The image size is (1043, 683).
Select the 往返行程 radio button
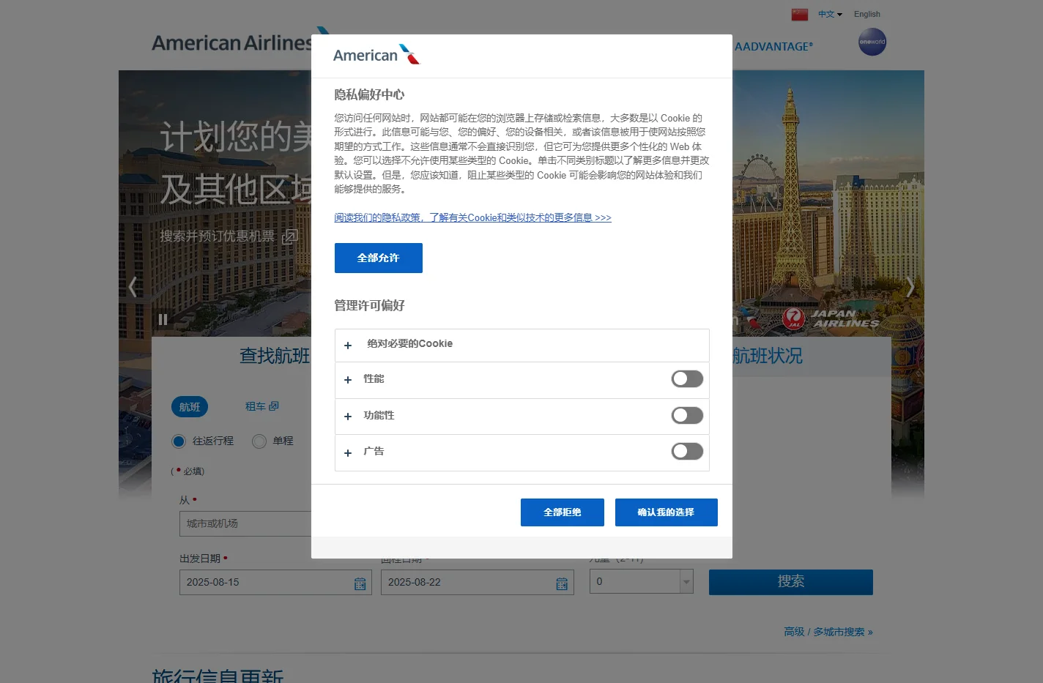[179, 441]
